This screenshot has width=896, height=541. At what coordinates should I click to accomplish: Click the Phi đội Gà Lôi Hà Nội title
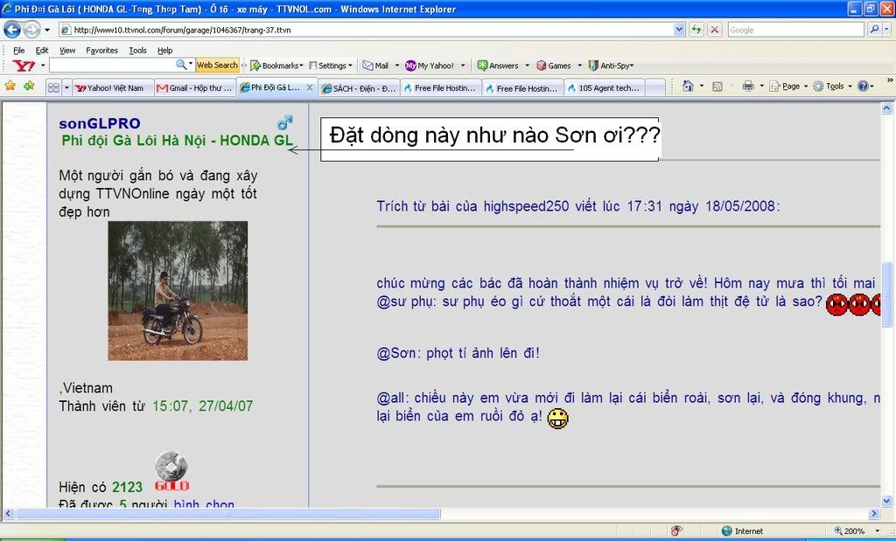tap(177, 141)
